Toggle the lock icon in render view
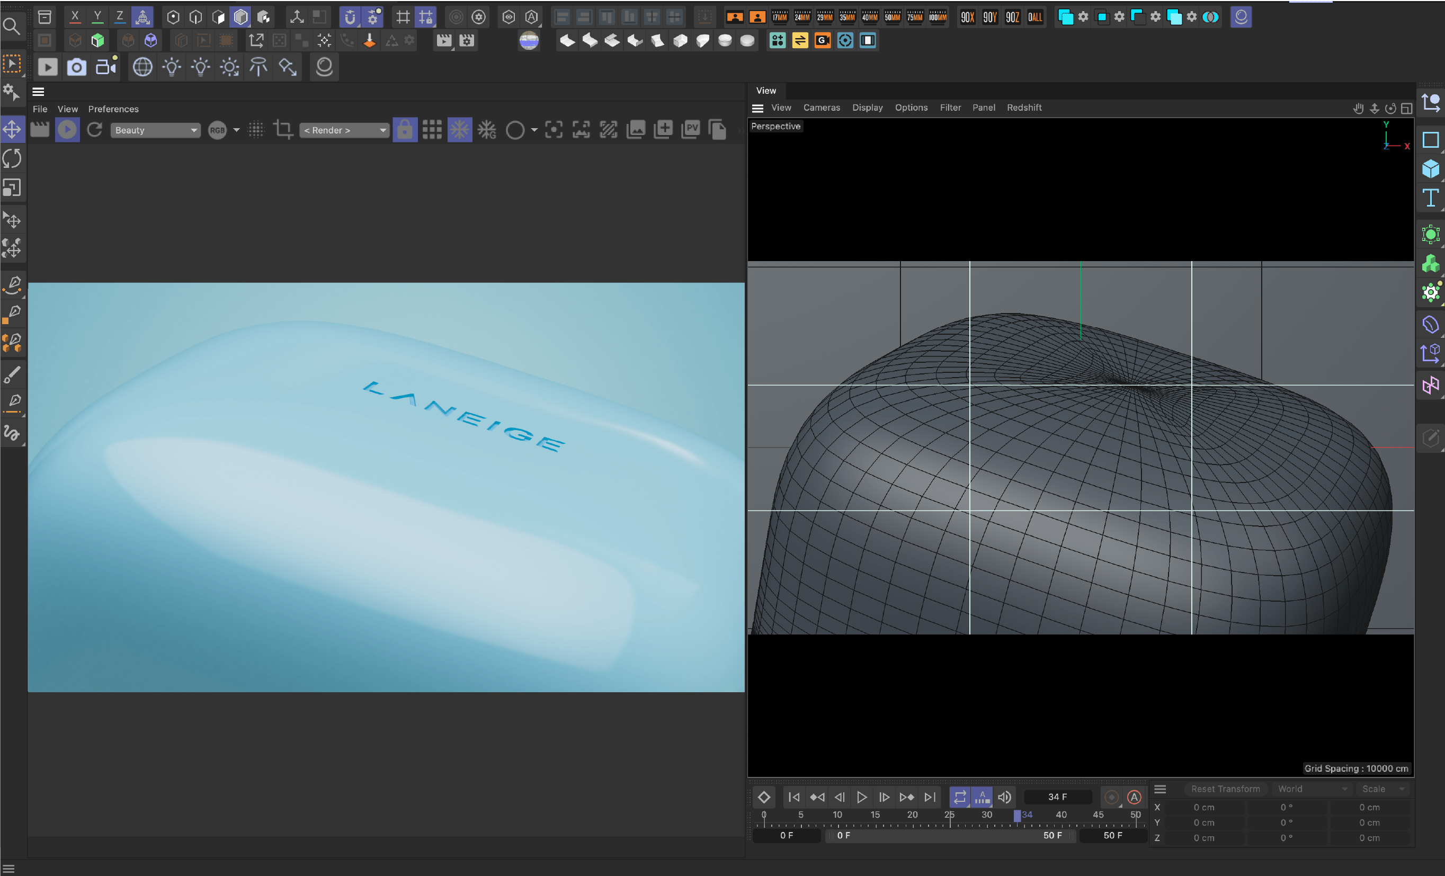The height and width of the screenshot is (876, 1445). pos(405,130)
